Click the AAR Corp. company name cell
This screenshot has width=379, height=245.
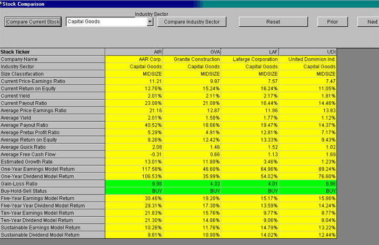click(134, 59)
